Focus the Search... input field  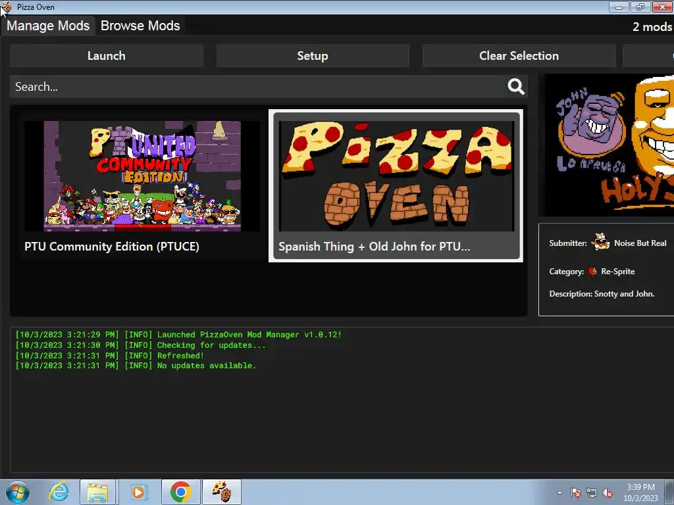258,87
